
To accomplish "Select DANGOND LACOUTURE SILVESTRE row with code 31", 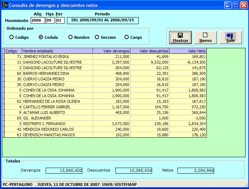I will 105,62.
